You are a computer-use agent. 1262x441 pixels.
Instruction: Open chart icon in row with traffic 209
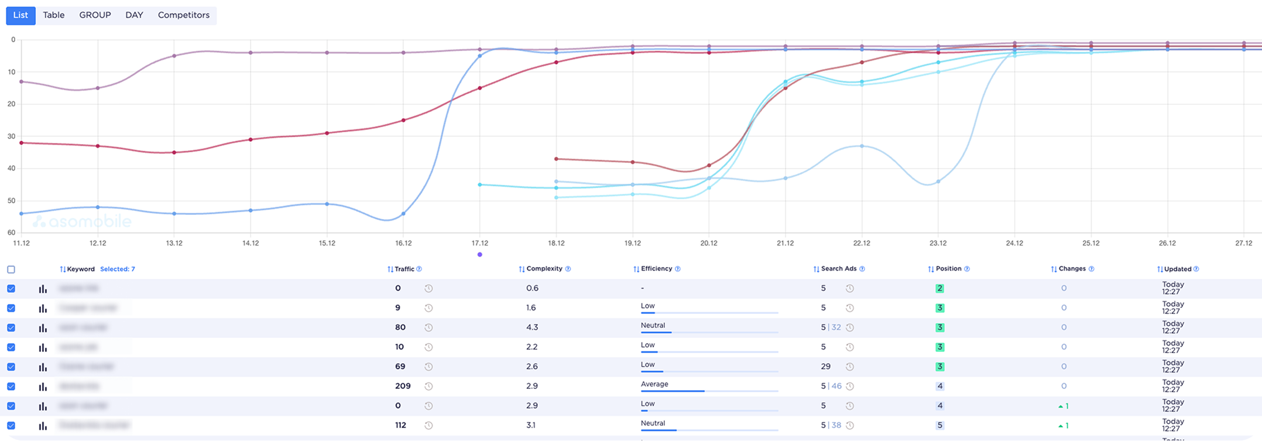(x=43, y=387)
